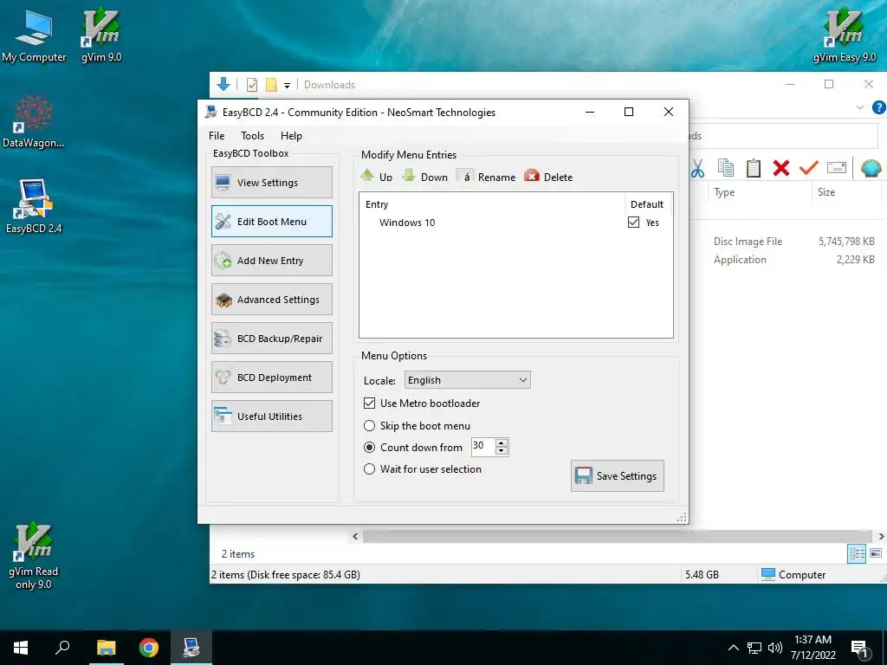Select Count down from option

(x=369, y=448)
